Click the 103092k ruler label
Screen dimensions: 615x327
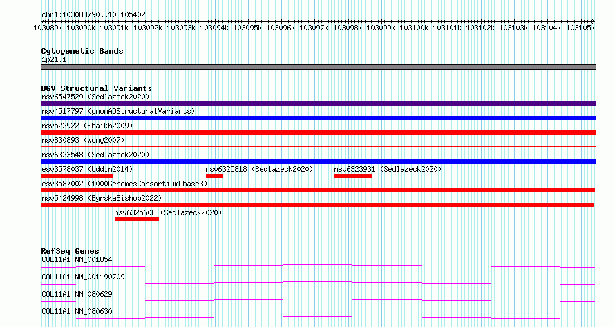coord(148,28)
